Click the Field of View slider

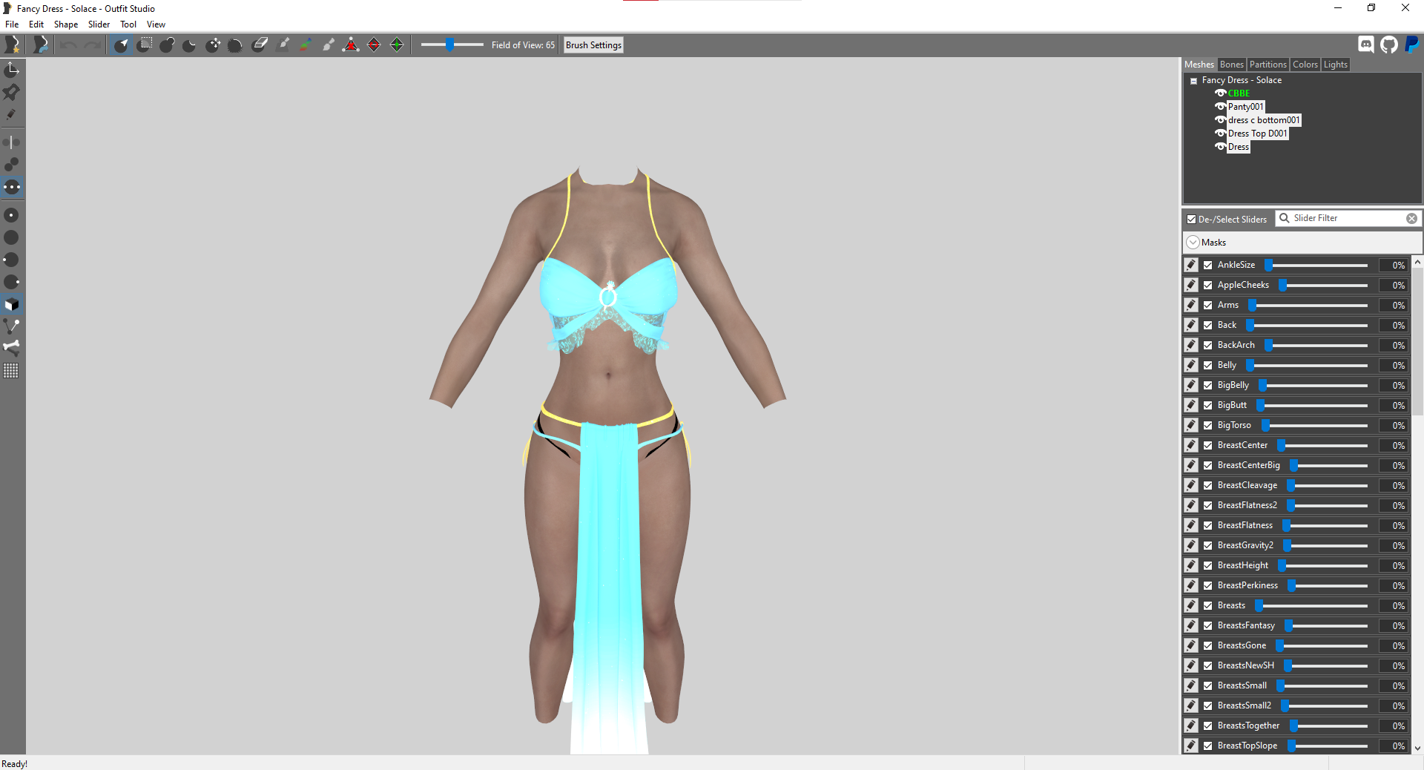point(452,45)
